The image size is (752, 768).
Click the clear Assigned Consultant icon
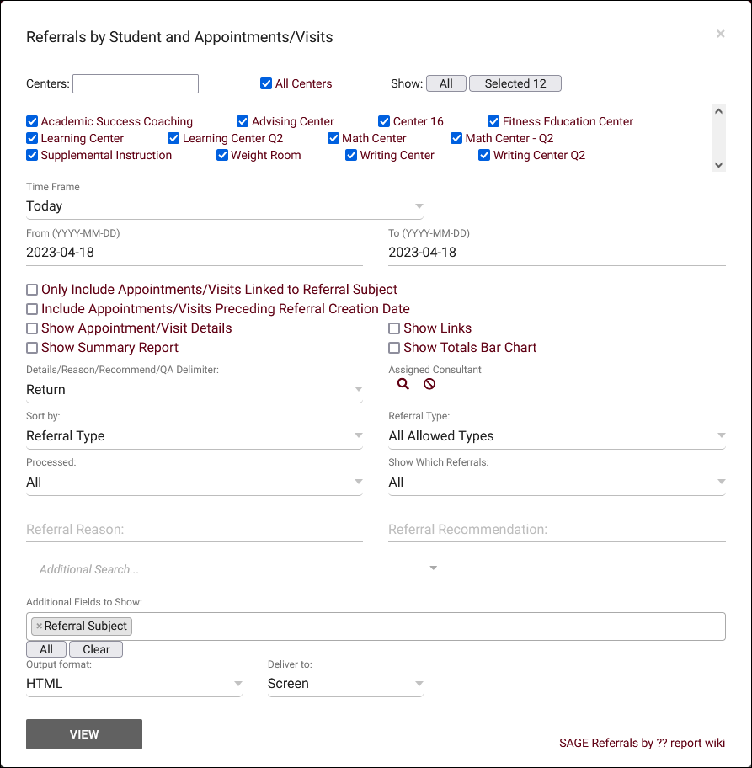[429, 384]
